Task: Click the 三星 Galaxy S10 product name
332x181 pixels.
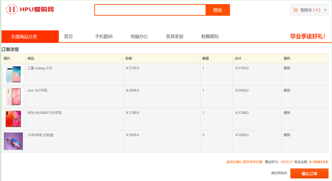Action: click(40, 68)
